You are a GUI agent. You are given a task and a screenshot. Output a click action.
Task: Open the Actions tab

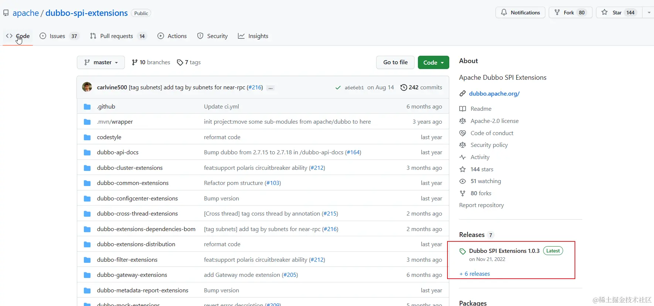[x=172, y=36]
